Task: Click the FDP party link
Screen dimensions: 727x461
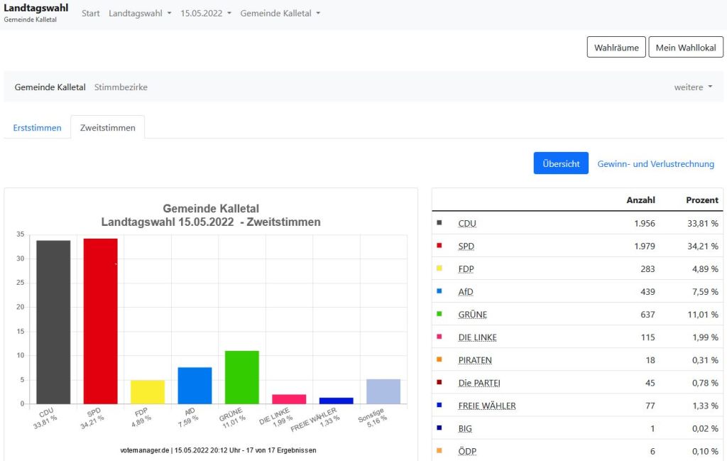Action: (466, 269)
